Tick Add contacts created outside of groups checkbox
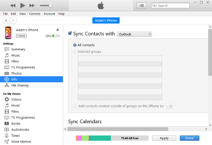The height and width of the screenshot is (145, 212). pos(75,106)
